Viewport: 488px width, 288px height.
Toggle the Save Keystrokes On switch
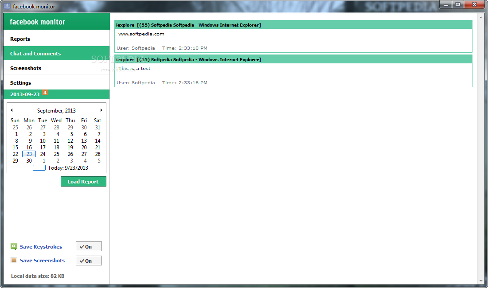pos(89,247)
